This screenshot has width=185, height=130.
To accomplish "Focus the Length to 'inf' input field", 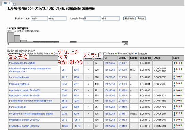I will click(x=111, y=18).
